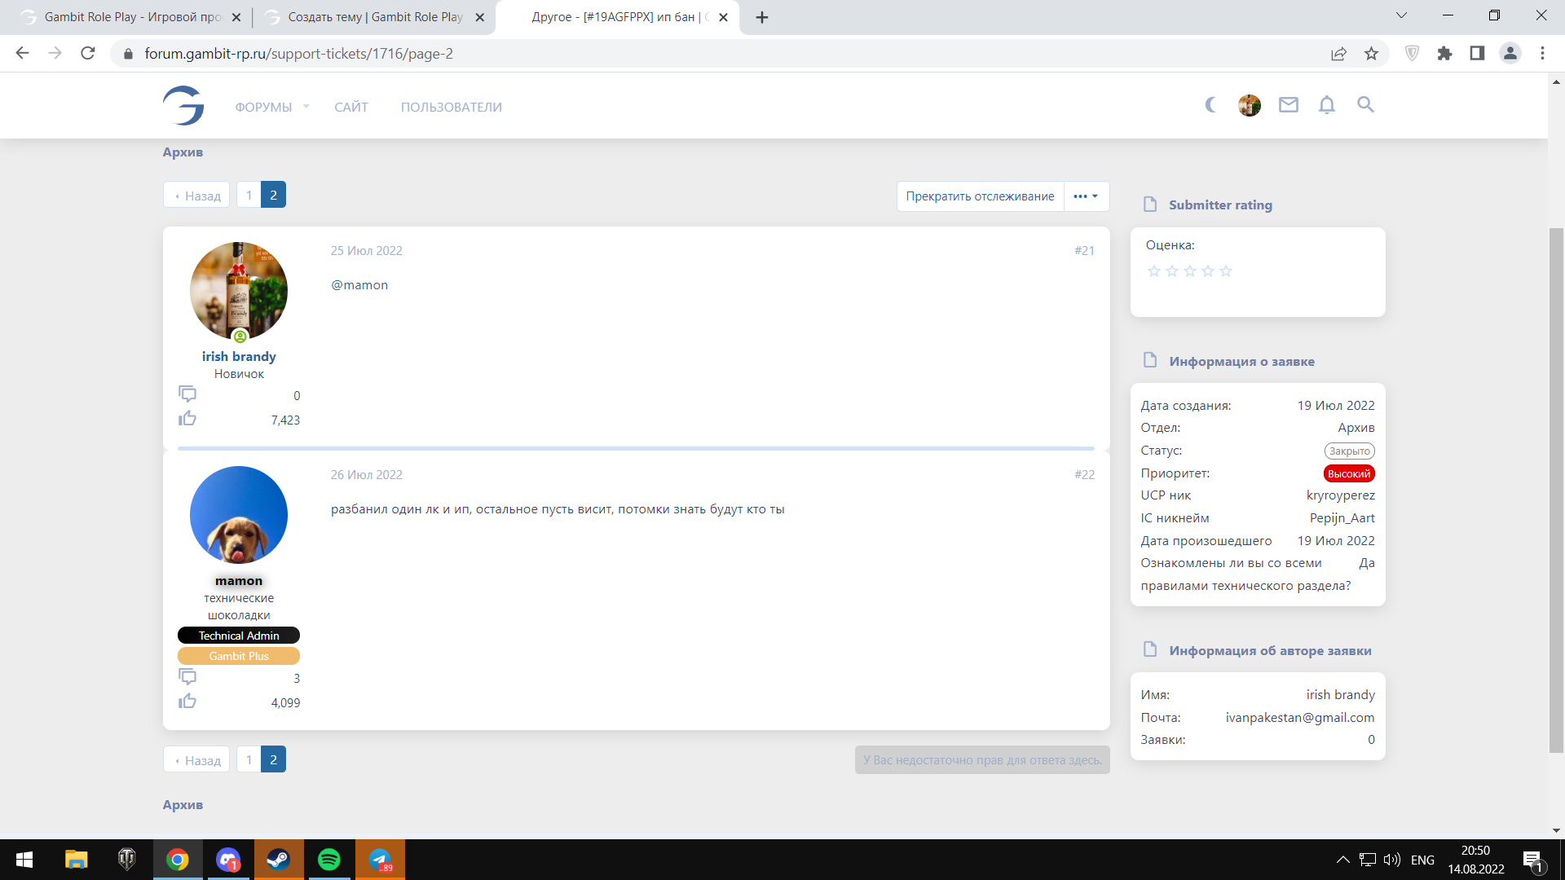Open the forum messages envelope icon
This screenshot has height=880, width=1565.
click(x=1288, y=105)
